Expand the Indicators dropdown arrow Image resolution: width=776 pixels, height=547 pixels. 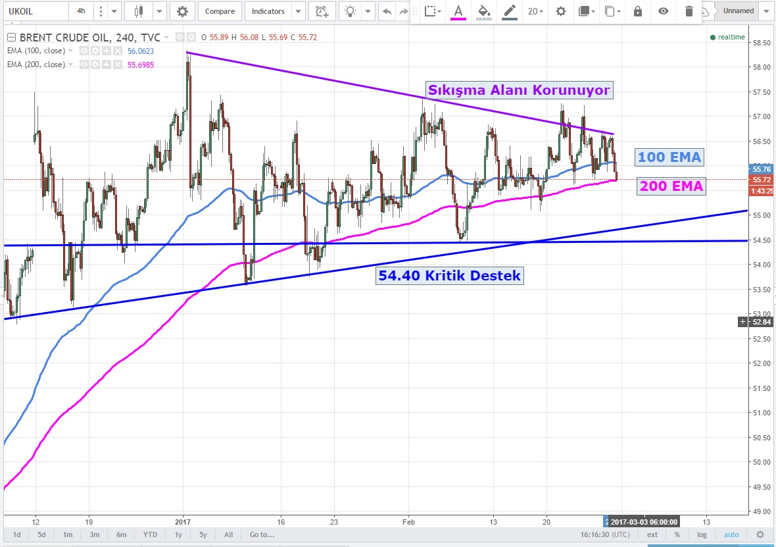[299, 11]
